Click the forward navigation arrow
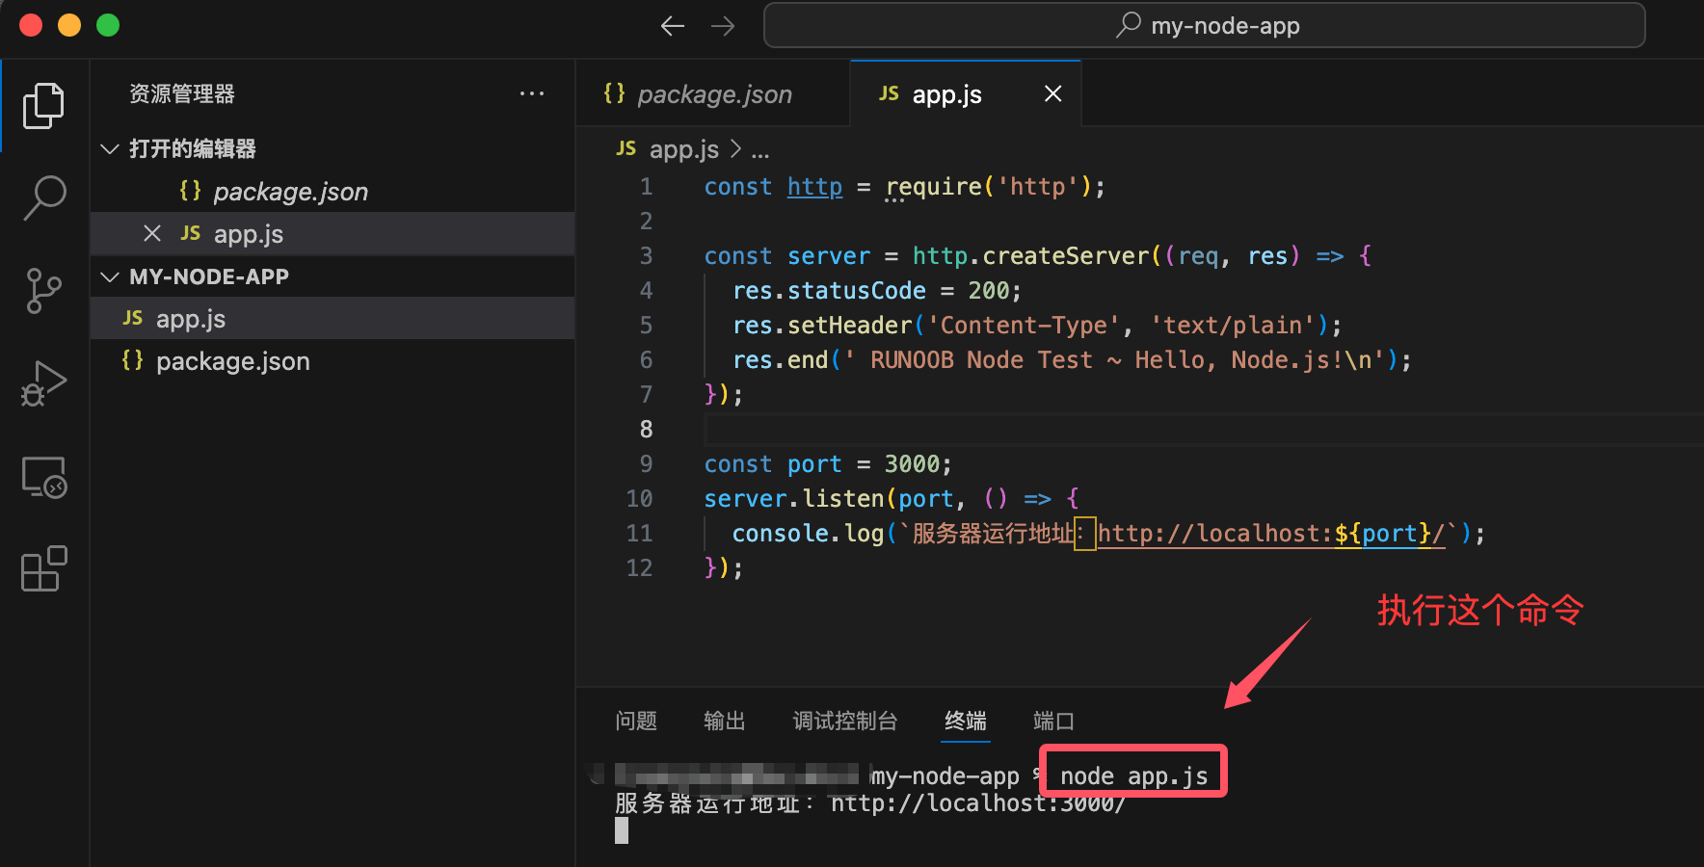Screen dimensions: 1704x867 click(723, 26)
